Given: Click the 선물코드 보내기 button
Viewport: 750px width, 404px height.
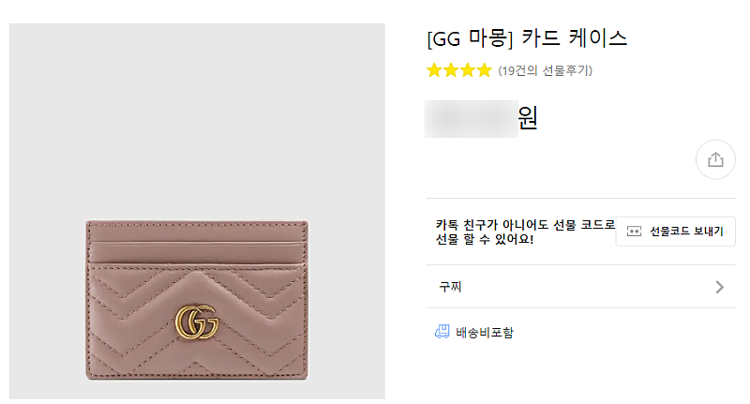Looking at the screenshot, I should [x=675, y=232].
